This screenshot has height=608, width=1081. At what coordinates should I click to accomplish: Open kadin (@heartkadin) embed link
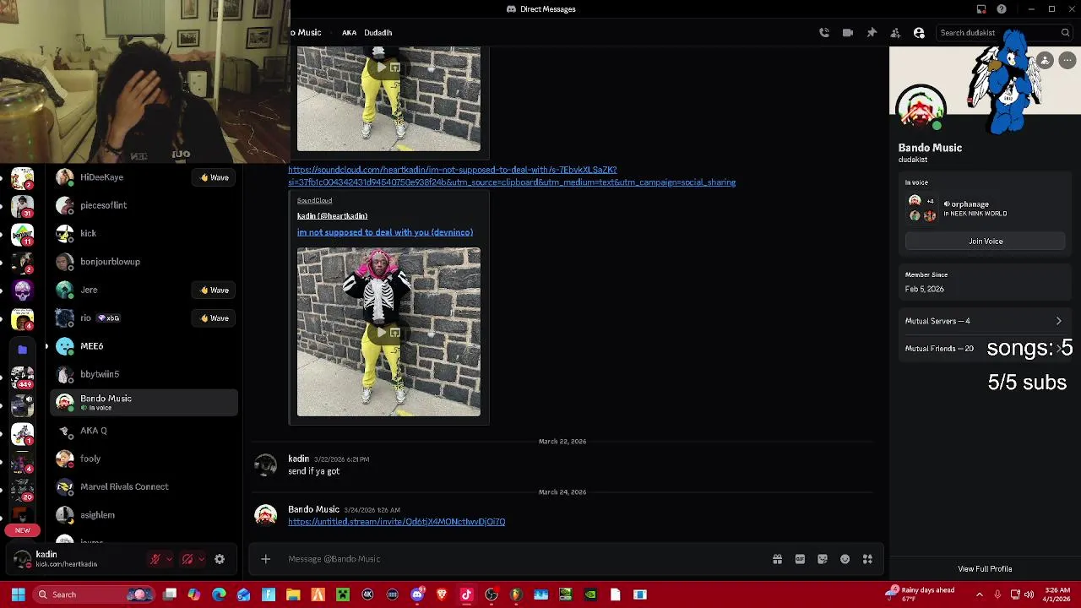[x=332, y=216]
